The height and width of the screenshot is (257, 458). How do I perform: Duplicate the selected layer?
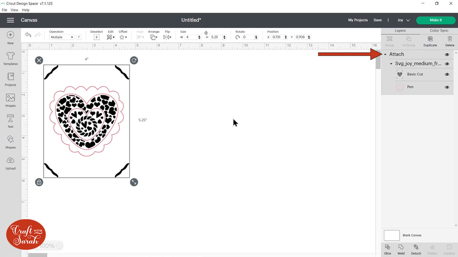[x=430, y=41]
